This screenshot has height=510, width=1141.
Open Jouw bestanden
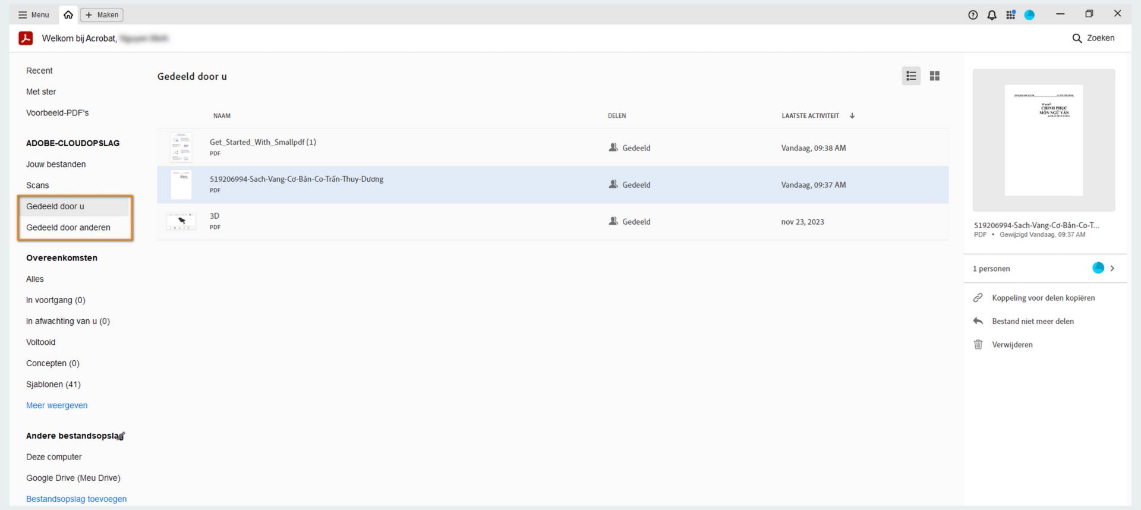tap(56, 164)
